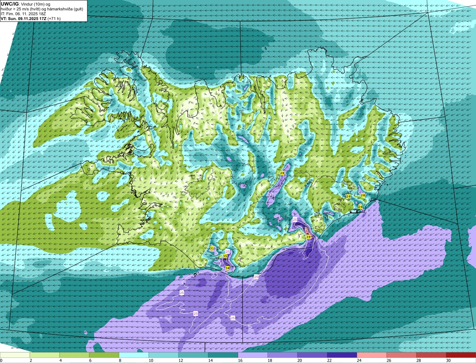Click the olive green 6–8 legend swatch

pos(104,355)
